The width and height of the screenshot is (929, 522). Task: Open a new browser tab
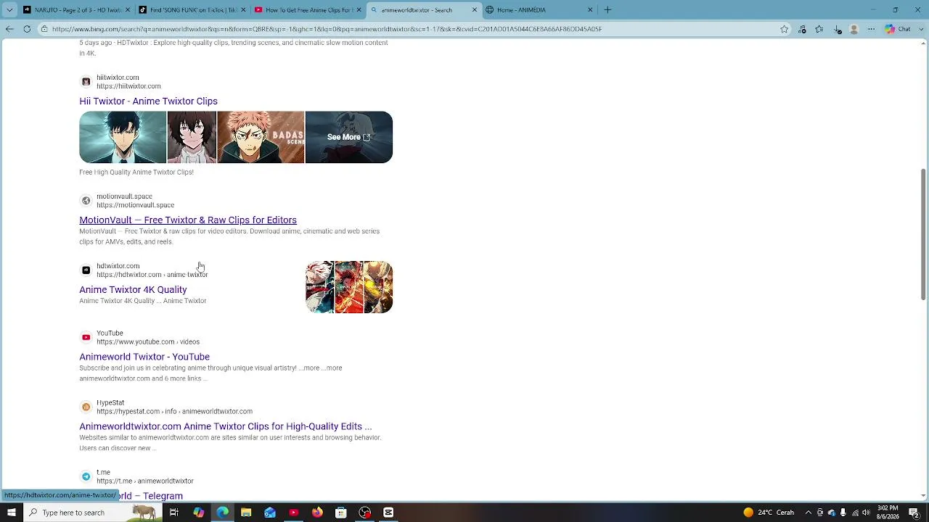(607, 10)
